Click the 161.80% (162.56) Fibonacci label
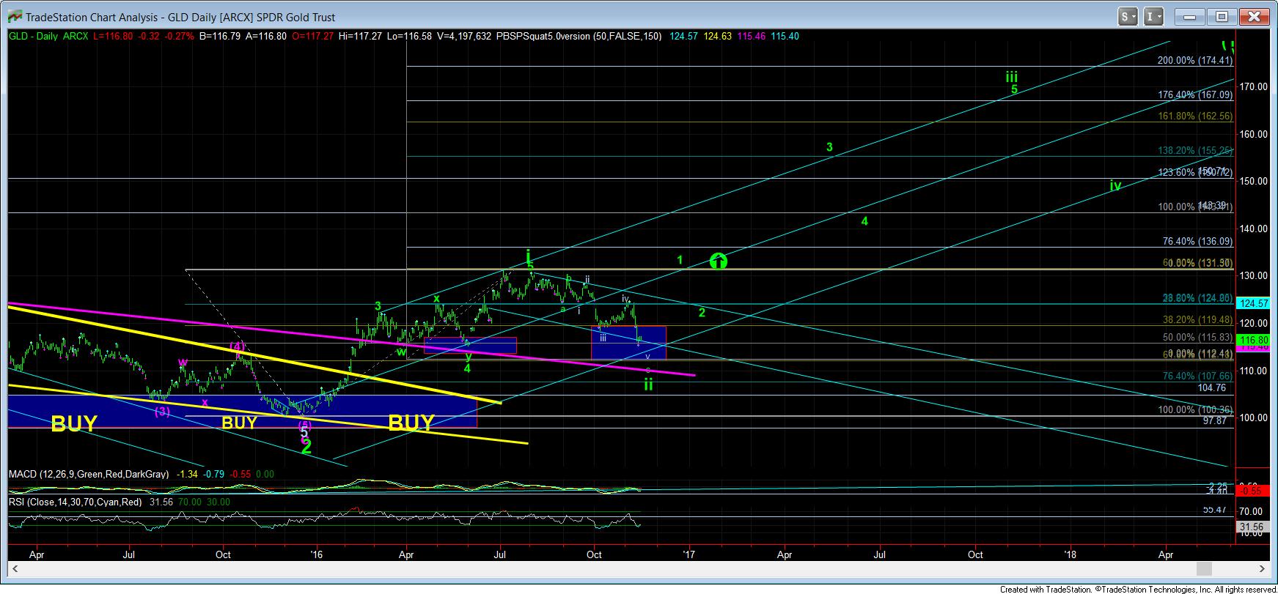 1194,116
